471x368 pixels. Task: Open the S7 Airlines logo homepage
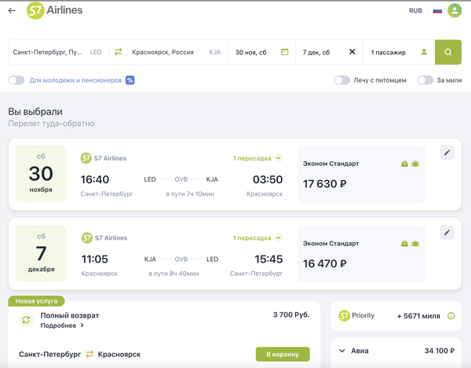(x=55, y=10)
